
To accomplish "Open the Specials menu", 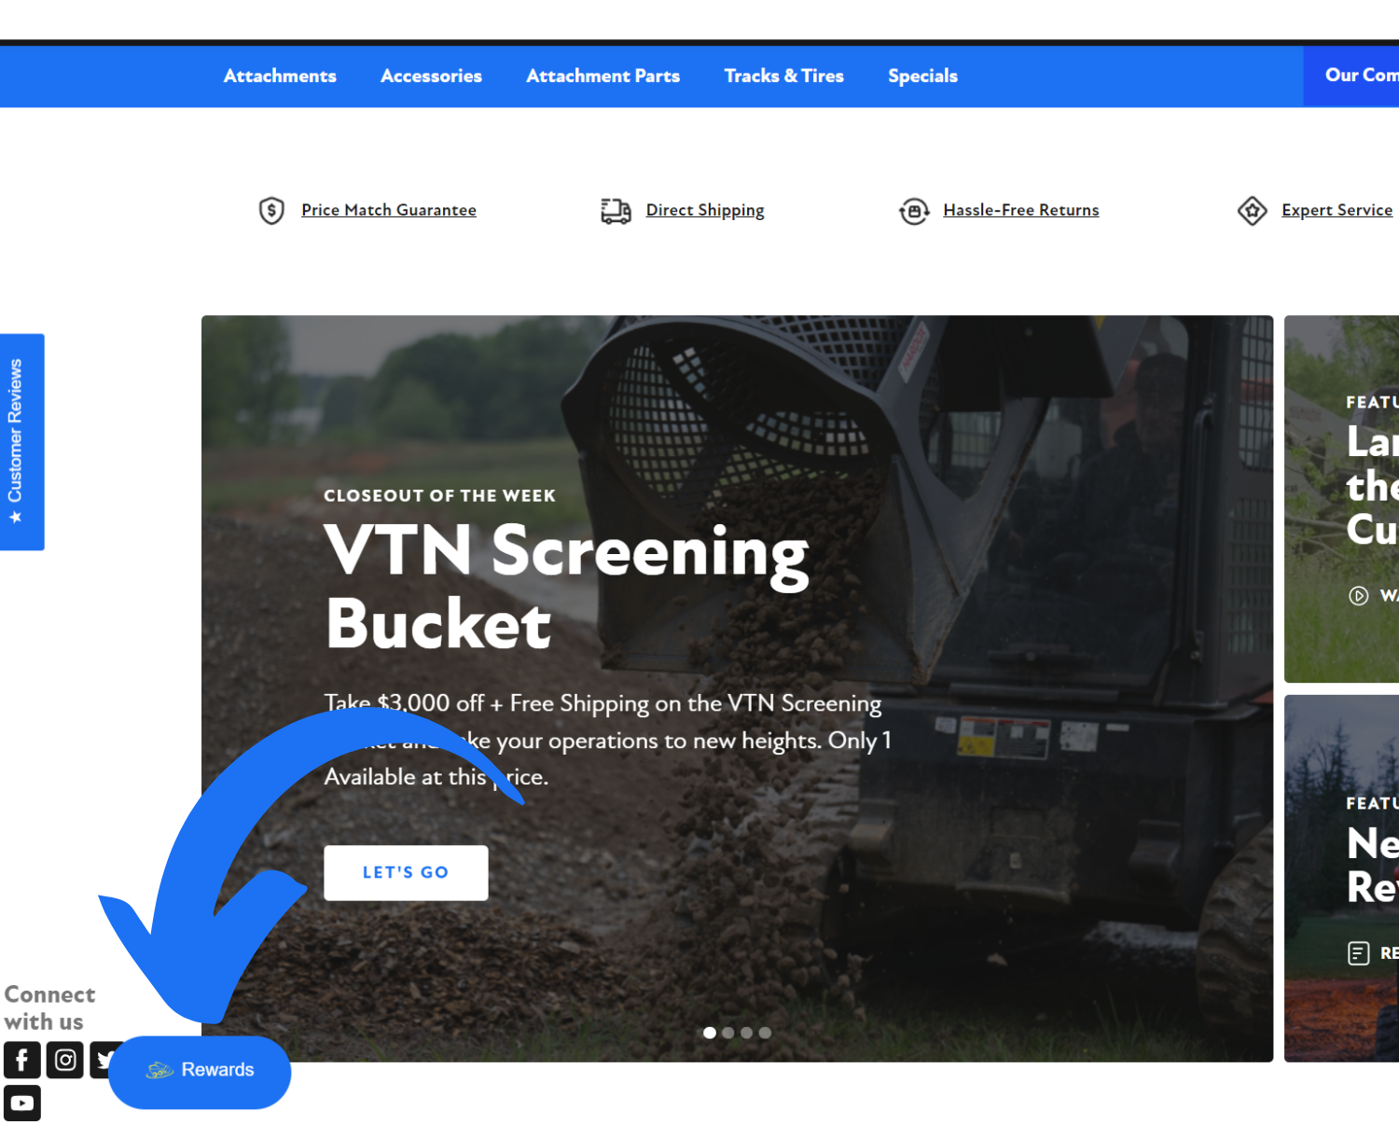I will pos(922,76).
